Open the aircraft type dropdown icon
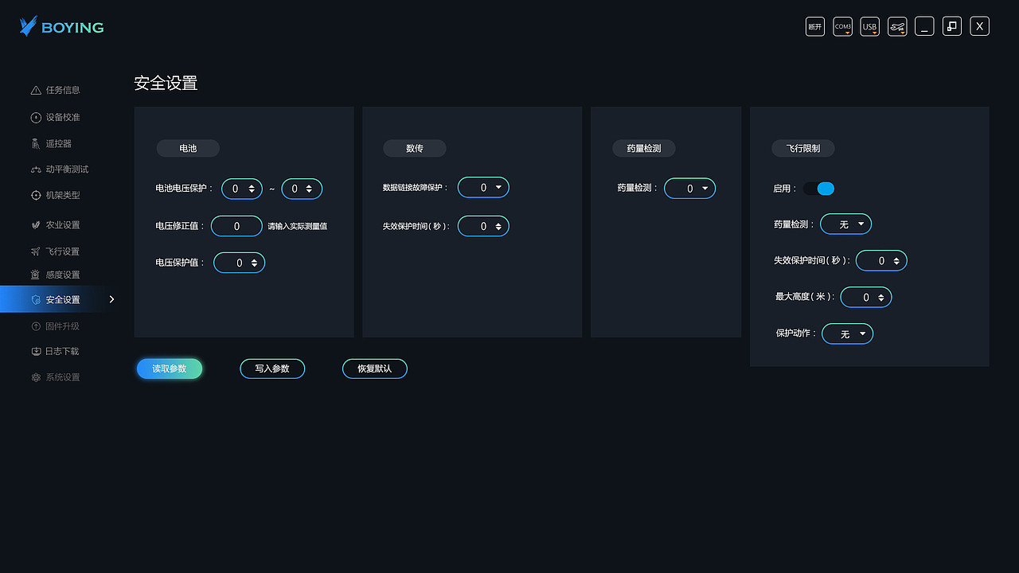1019x573 pixels. [x=897, y=26]
